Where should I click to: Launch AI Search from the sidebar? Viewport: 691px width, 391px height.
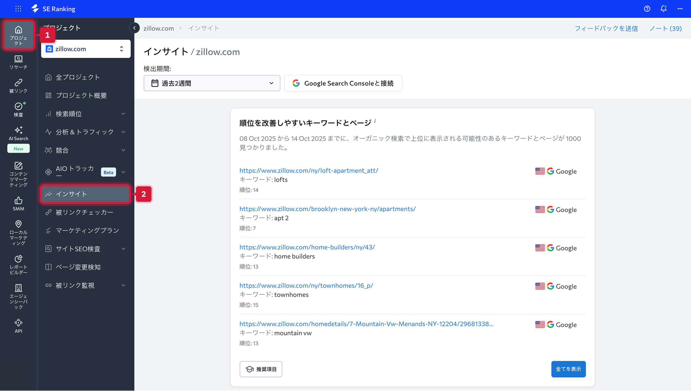click(x=18, y=133)
